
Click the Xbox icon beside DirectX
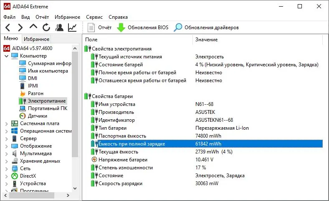(15, 176)
